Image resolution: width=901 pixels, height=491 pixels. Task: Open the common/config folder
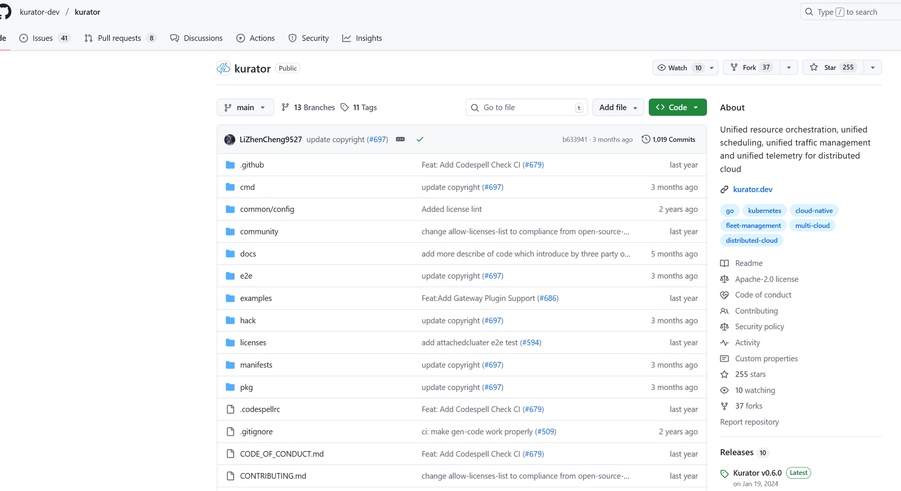click(267, 209)
